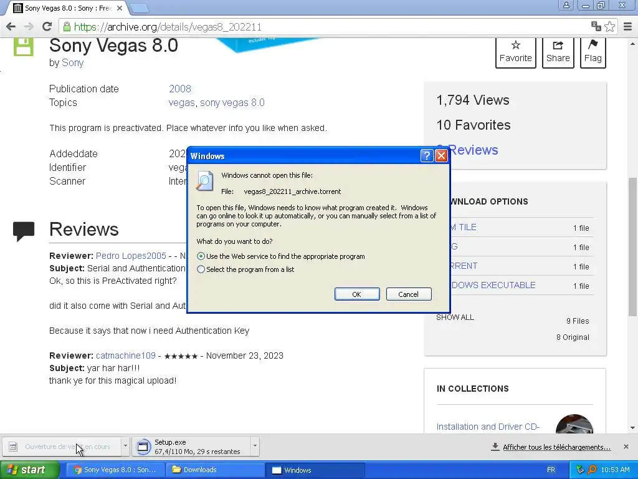Click the '1,794 Views' text
Viewport: 638px width, 479px height.
[x=473, y=100]
